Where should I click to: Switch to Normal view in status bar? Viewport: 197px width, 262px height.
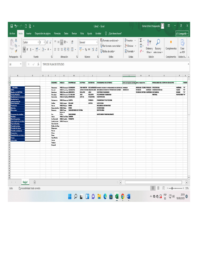point(153,188)
